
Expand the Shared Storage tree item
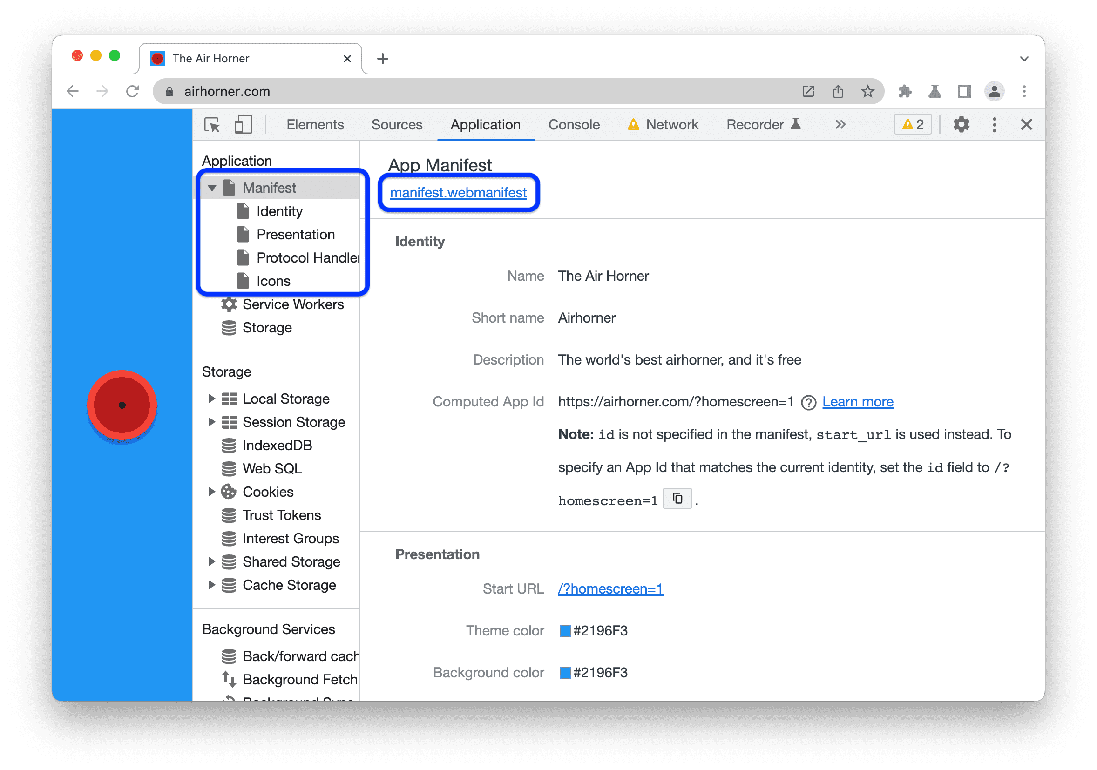pyautogui.click(x=213, y=561)
